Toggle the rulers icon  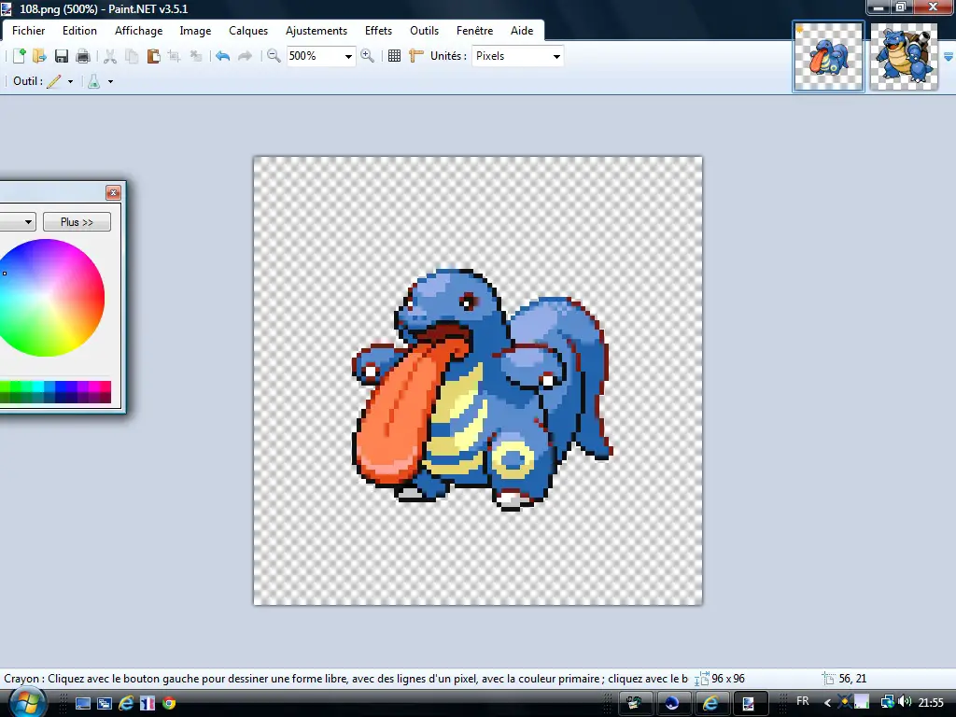415,56
